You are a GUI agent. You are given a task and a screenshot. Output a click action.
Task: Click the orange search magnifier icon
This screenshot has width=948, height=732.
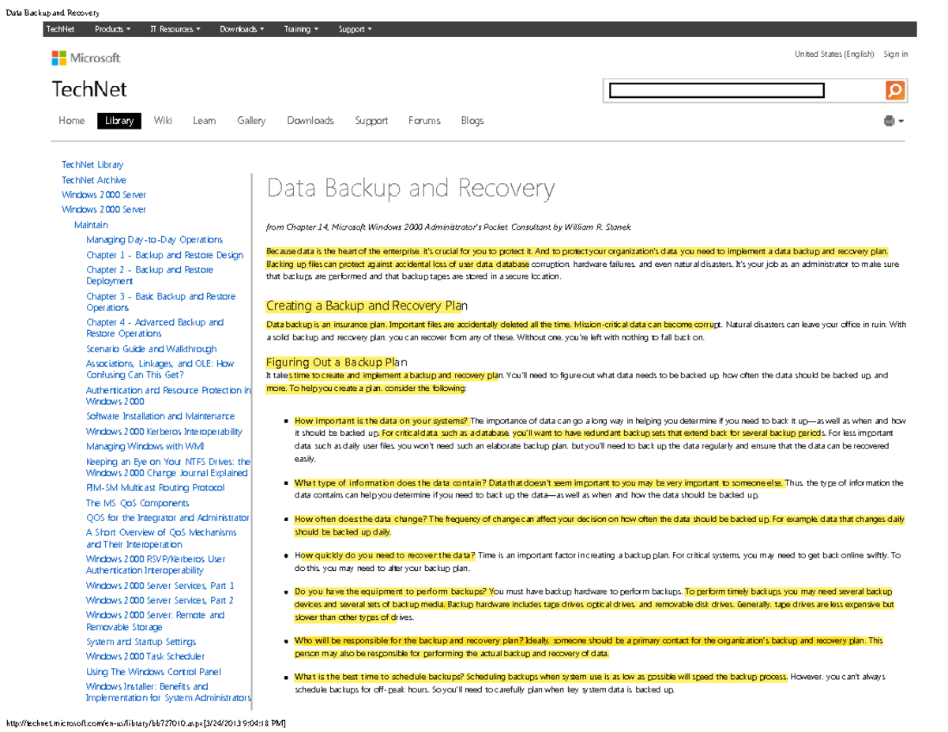pyautogui.click(x=894, y=90)
